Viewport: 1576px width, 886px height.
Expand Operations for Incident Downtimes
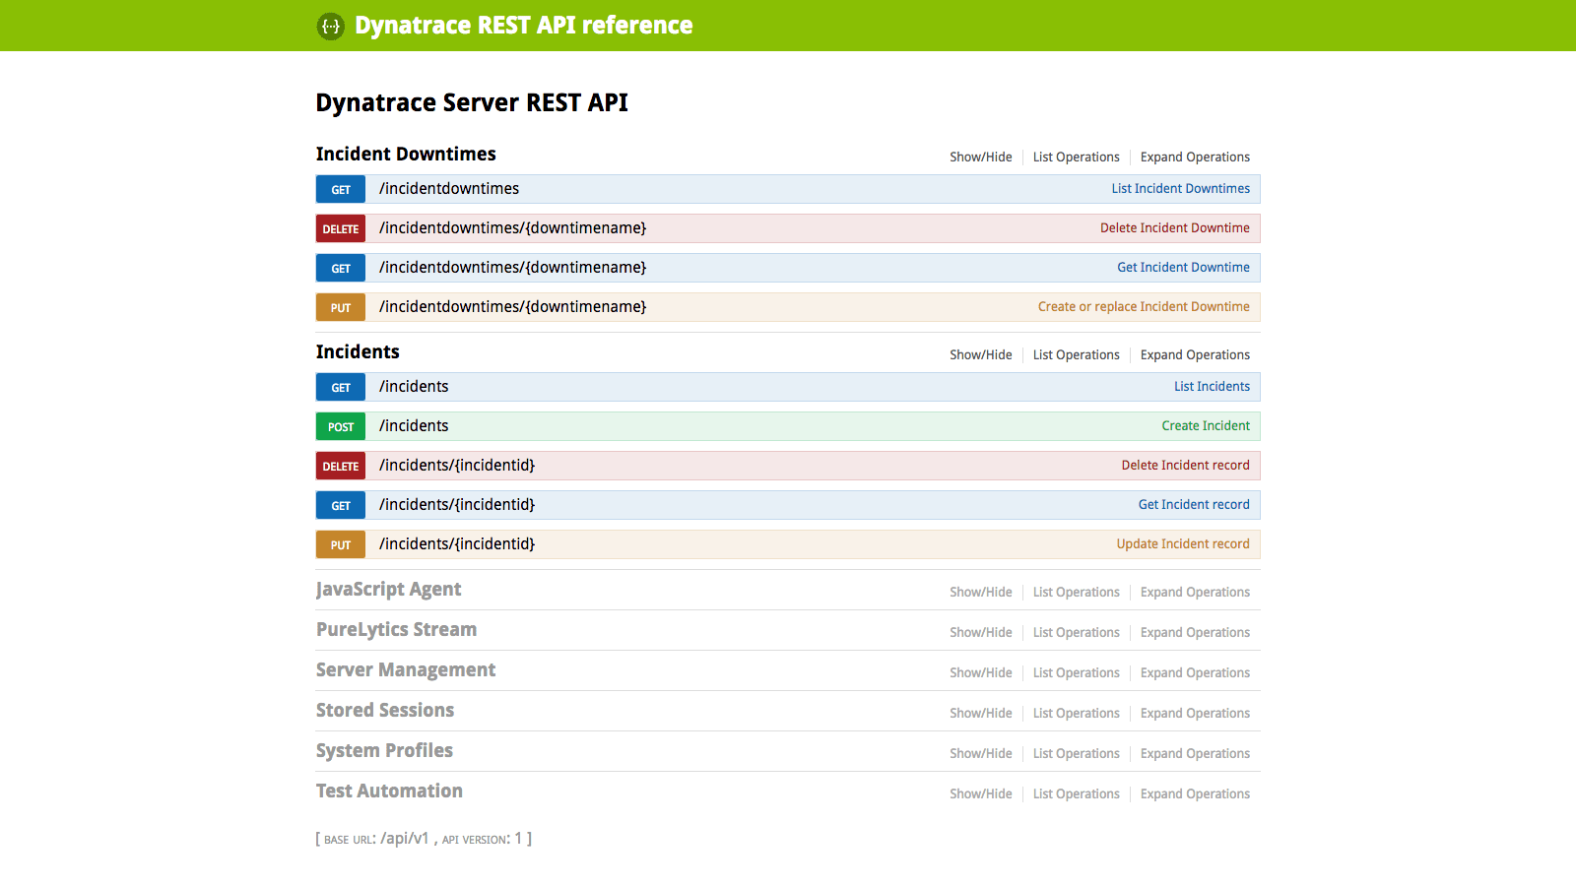[1195, 158]
